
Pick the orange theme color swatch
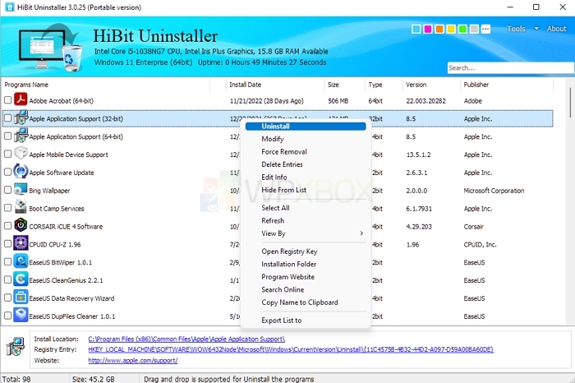439,29
